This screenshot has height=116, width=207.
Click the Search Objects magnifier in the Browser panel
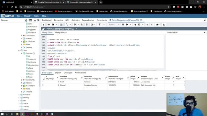(38, 20)
